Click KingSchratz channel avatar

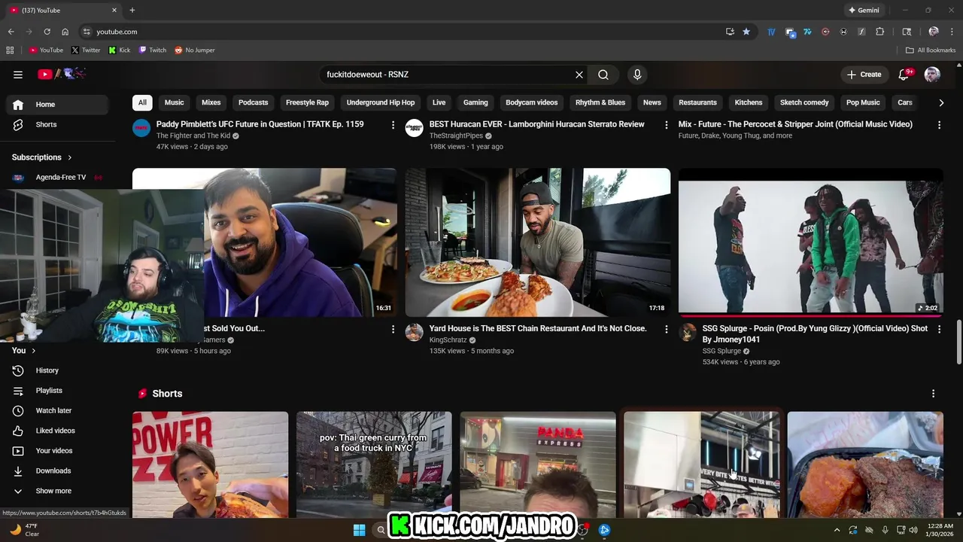click(x=415, y=332)
